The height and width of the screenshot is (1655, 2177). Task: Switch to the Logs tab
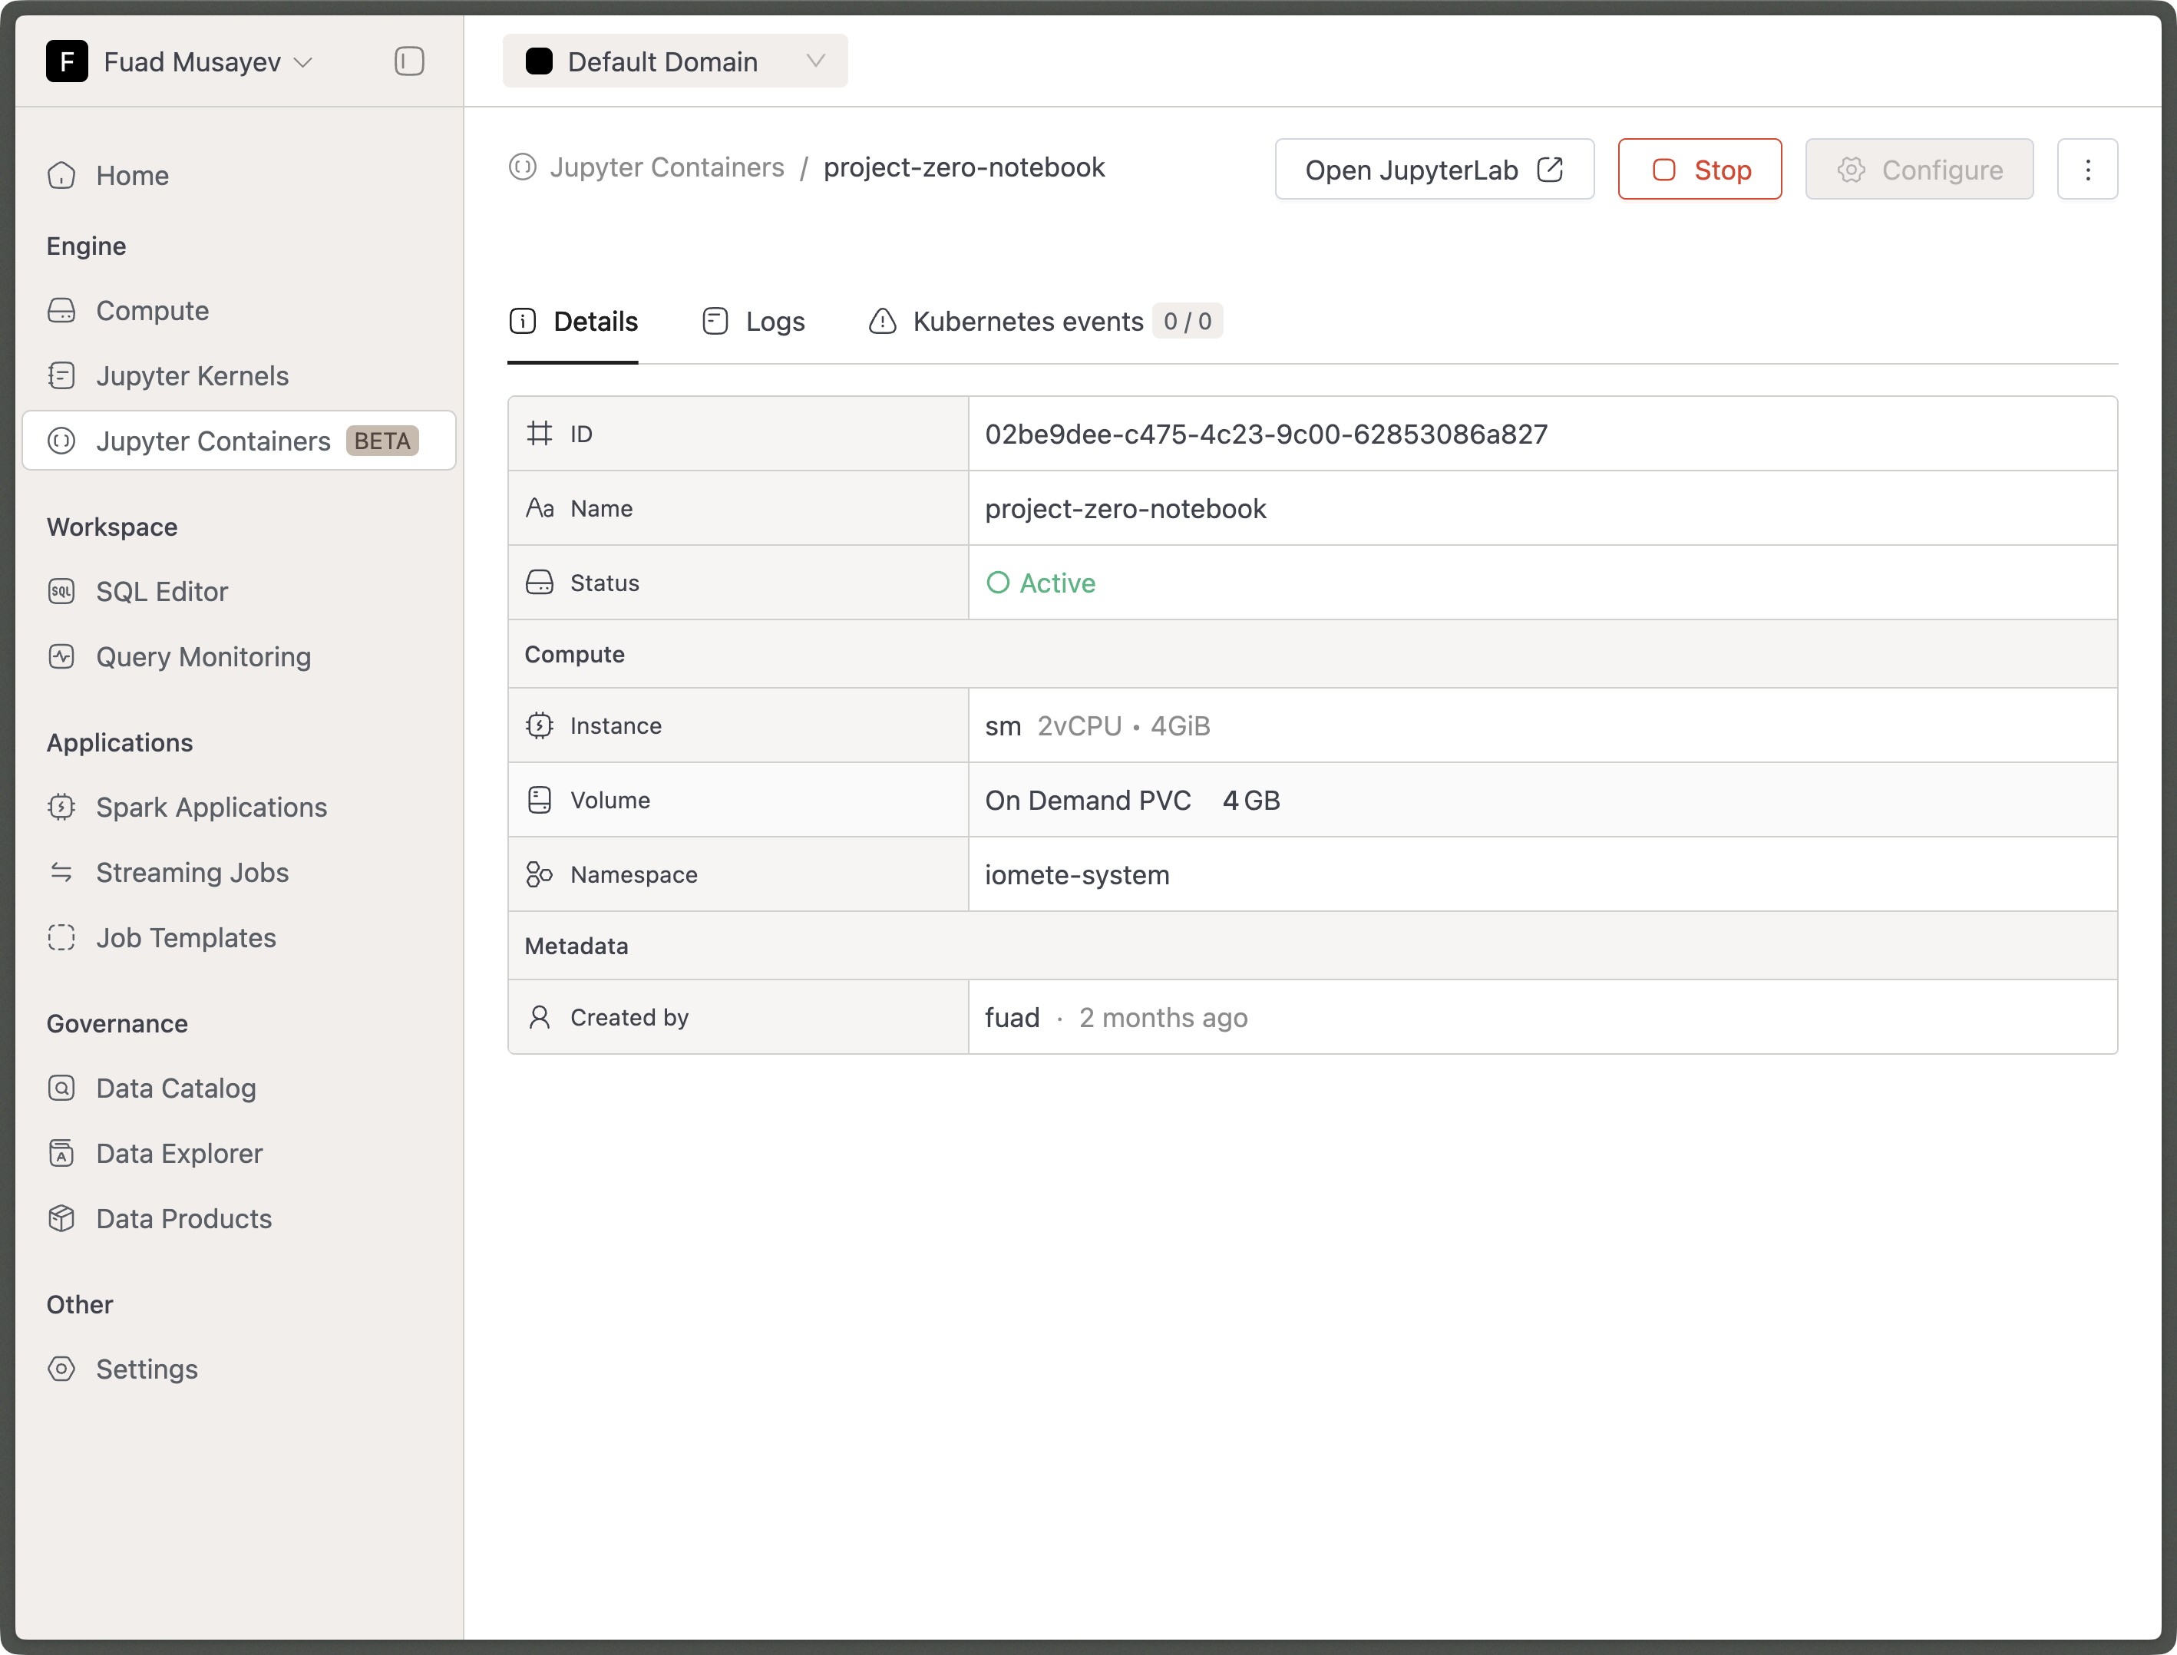(755, 321)
